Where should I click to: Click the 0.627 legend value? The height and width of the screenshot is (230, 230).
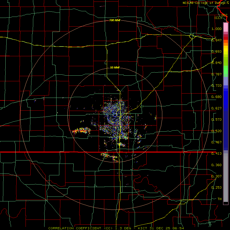[x=216, y=108]
